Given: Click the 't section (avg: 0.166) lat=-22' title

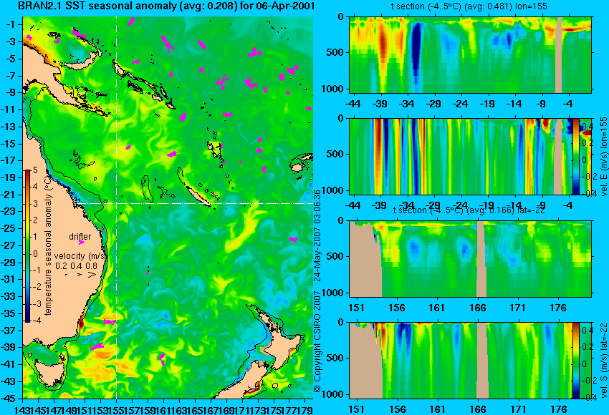Looking at the screenshot, I should [469, 210].
